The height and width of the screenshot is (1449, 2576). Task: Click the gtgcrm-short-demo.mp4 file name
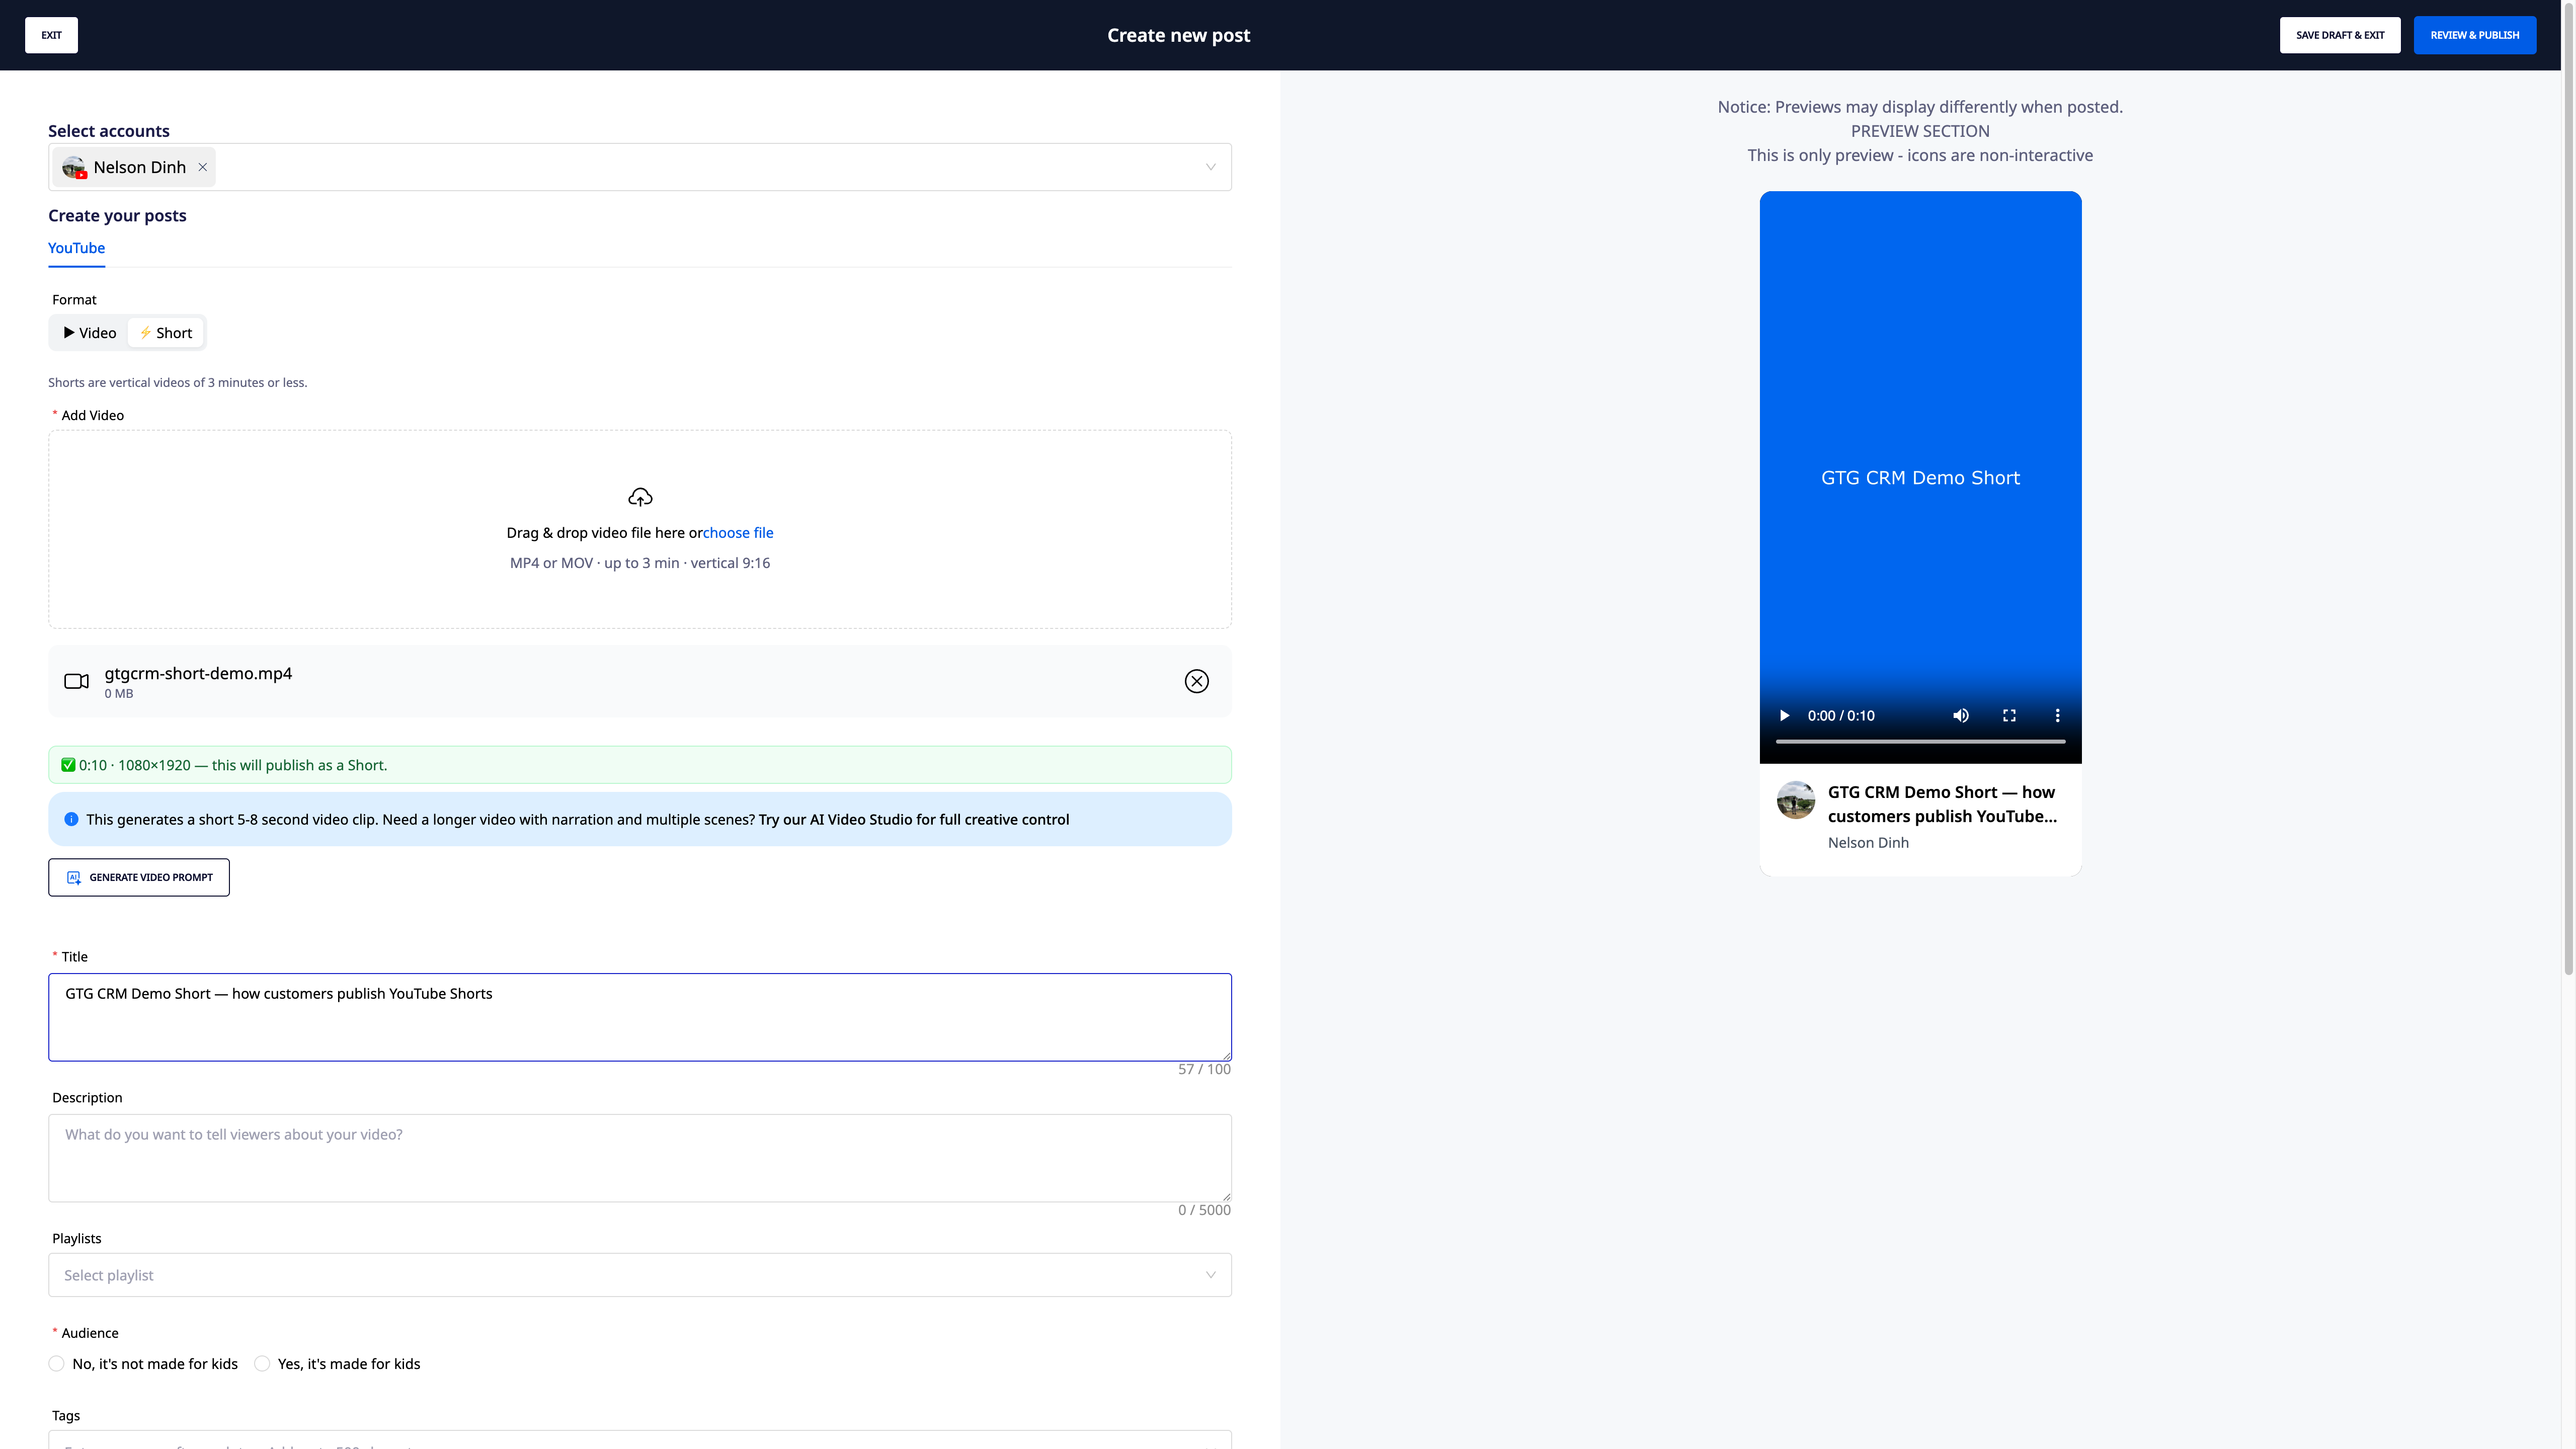(198, 673)
